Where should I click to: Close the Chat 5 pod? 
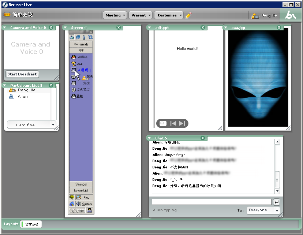(203, 138)
